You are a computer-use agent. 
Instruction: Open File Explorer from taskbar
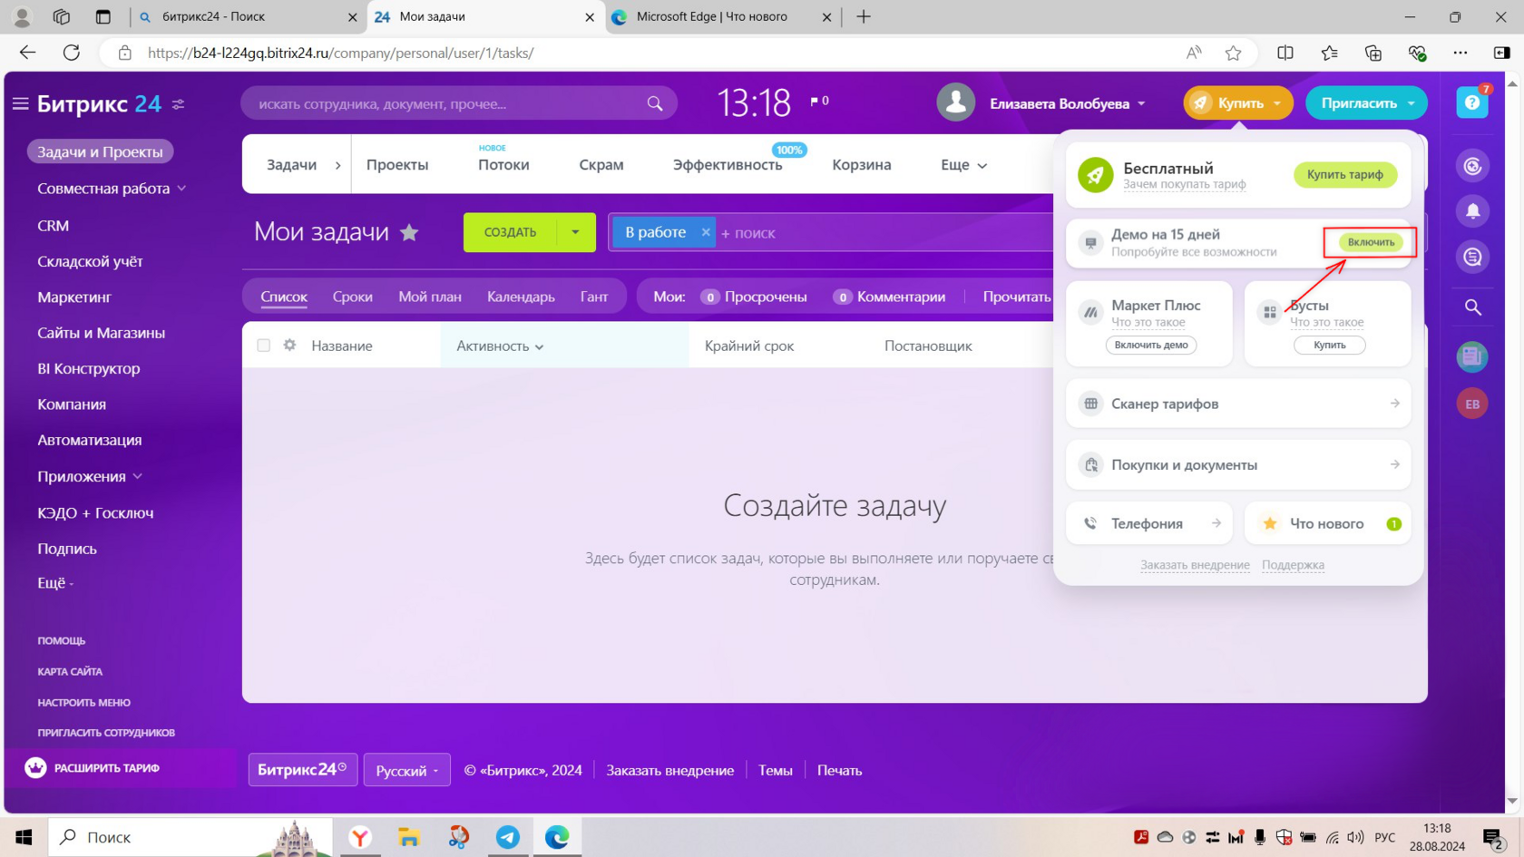(409, 837)
